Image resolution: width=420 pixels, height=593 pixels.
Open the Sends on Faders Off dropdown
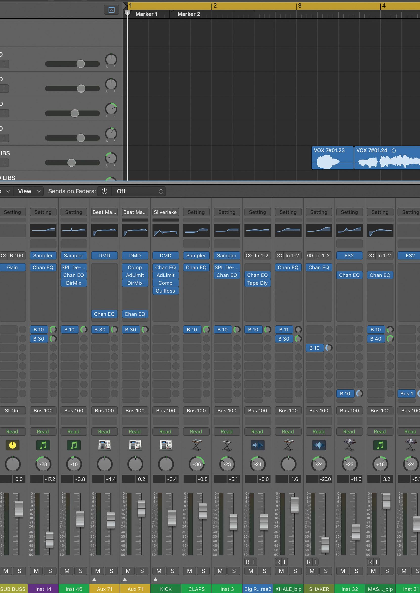pyautogui.click(x=139, y=191)
